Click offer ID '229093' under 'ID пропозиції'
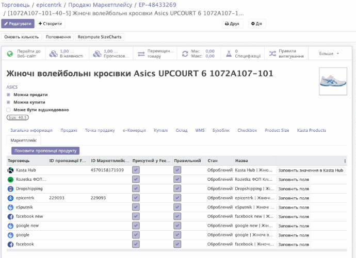 coord(57,198)
